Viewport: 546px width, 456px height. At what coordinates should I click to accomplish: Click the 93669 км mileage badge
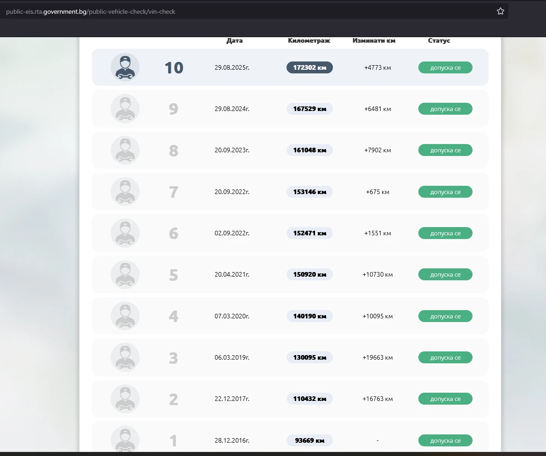pyautogui.click(x=310, y=440)
